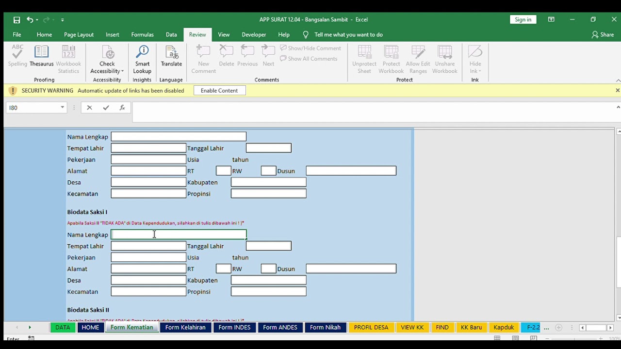Switch to Page Layout view icon
The image size is (621, 349).
point(516,338)
